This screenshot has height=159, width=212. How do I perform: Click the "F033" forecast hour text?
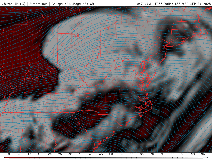[x=159, y=4]
